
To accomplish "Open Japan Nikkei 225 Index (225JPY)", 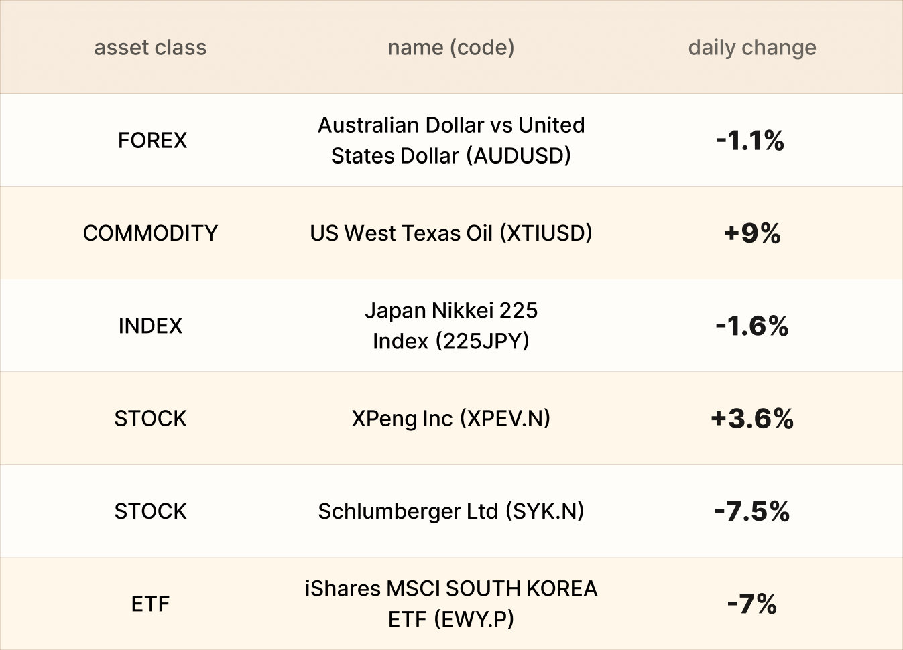I will (451, 326).
